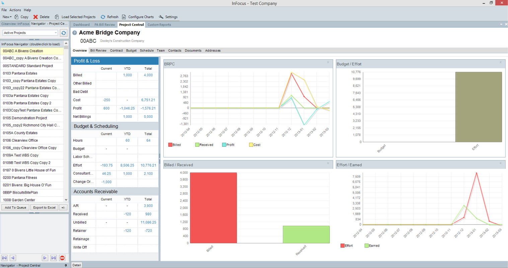The image size is (508, 268).
Task: Open the Actions menu
Action: [x=15, y=10]
